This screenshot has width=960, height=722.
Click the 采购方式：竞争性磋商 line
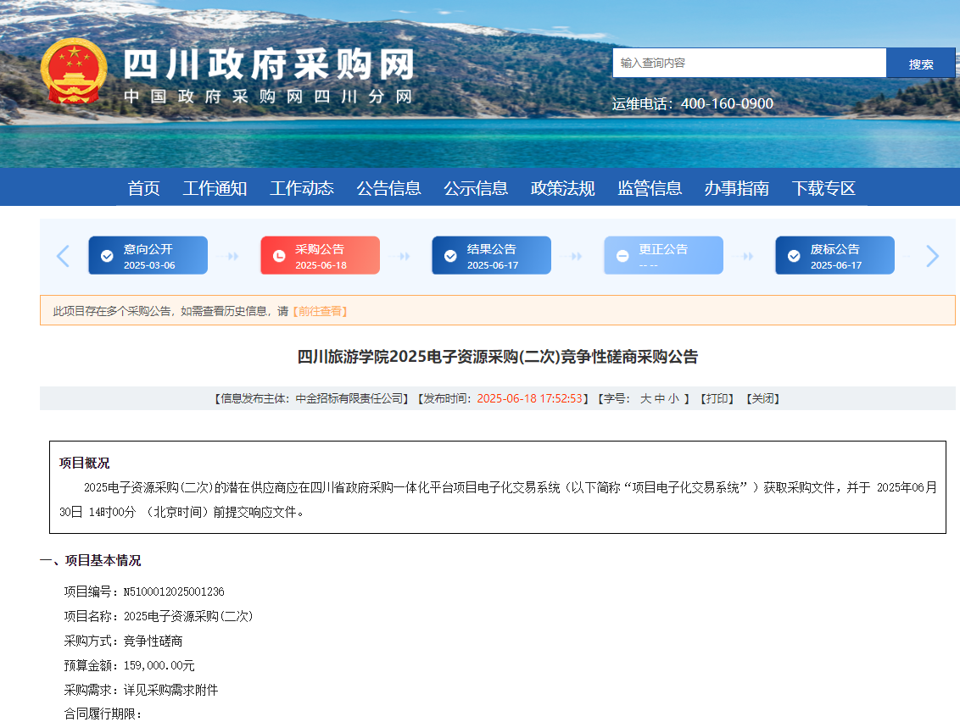pos(123,641)
